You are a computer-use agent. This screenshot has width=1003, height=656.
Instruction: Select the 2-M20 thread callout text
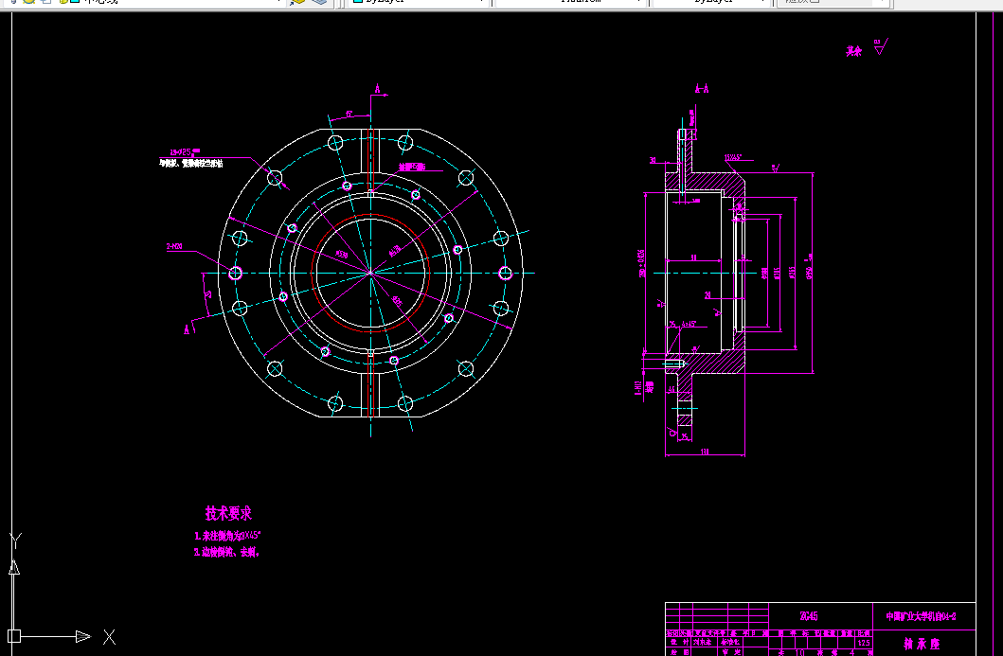(x=174, y=246)
